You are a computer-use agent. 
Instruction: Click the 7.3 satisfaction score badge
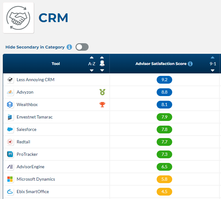pyautogui.click(x=164, y=154)
